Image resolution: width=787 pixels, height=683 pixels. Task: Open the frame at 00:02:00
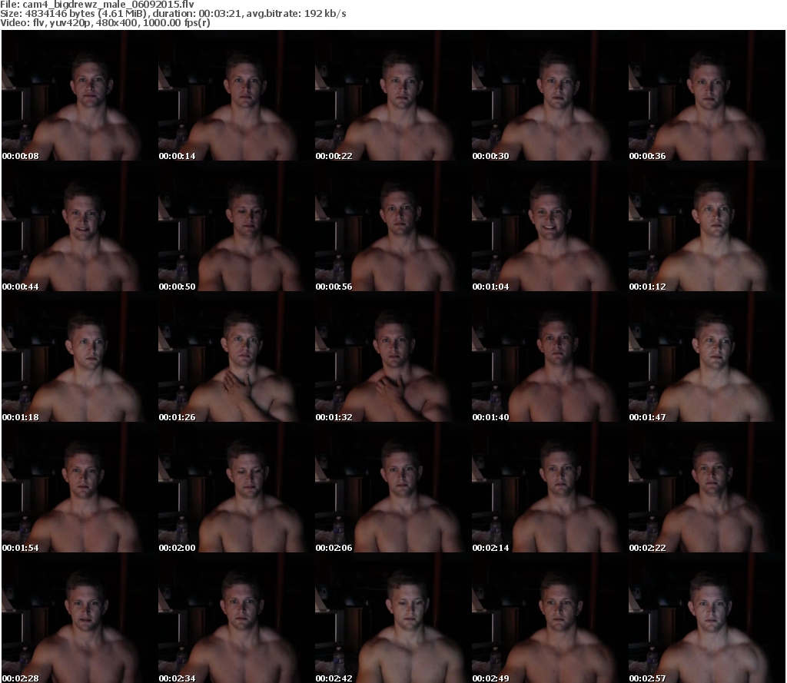point(237,487)
